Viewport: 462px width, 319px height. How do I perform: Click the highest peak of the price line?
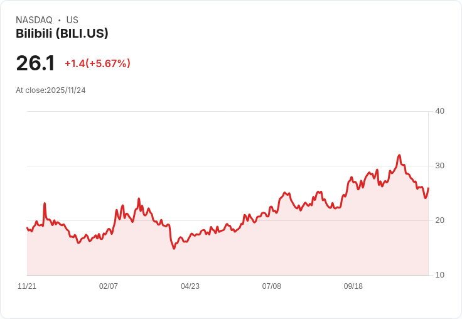pos(399,155)
